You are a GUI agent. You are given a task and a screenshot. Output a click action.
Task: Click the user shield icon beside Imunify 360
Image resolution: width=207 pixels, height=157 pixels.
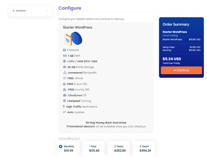(x=64, y=89)
